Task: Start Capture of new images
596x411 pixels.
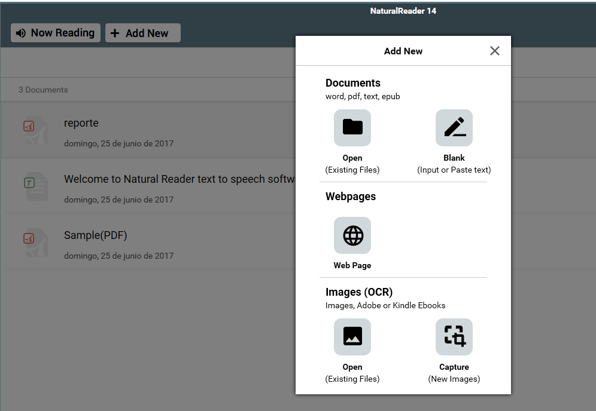Action: pyautogui.click(x=454, y=337)
